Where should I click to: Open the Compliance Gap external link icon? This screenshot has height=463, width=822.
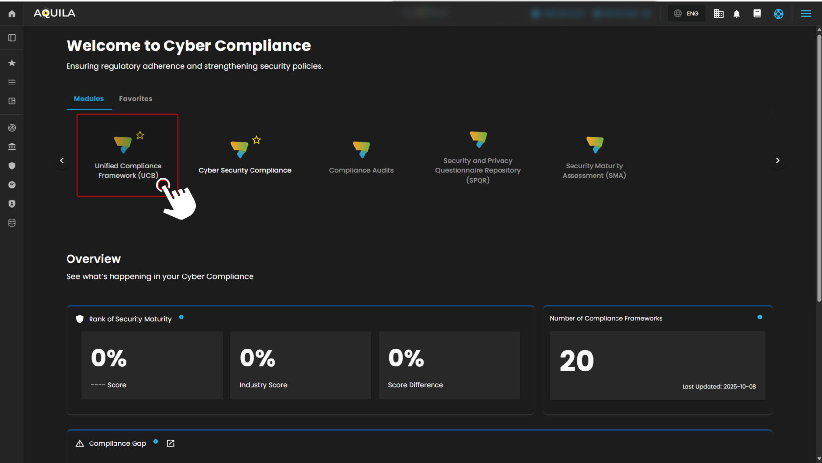(x=170, y=443)
